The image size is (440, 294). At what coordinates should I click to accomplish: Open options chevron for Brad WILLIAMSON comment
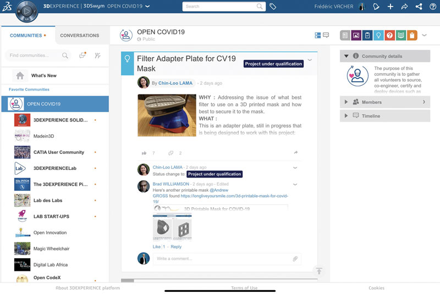pyautogui.click(x=295, y=185)
